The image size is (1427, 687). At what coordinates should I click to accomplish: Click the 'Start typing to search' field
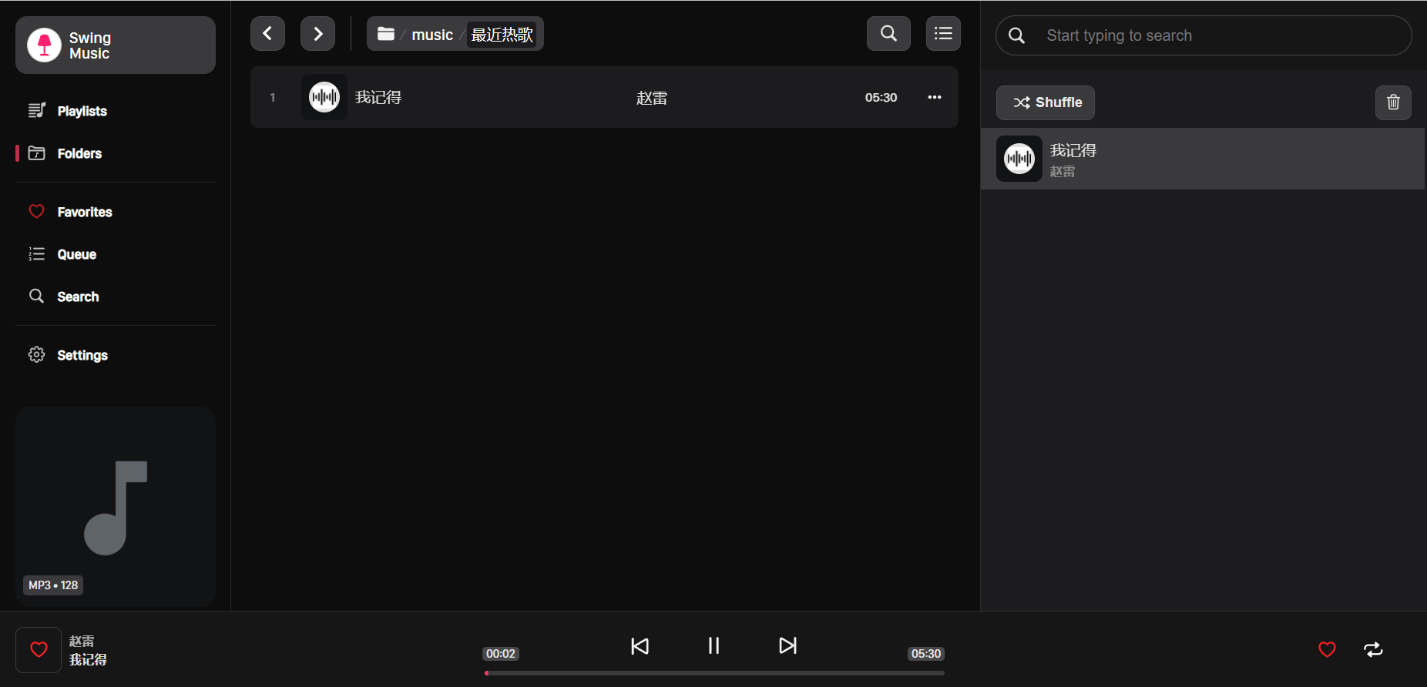click(1217, 35)
